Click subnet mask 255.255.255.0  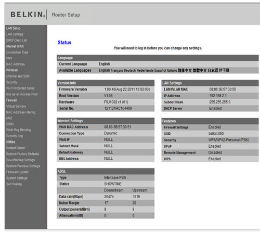point(220,102)
